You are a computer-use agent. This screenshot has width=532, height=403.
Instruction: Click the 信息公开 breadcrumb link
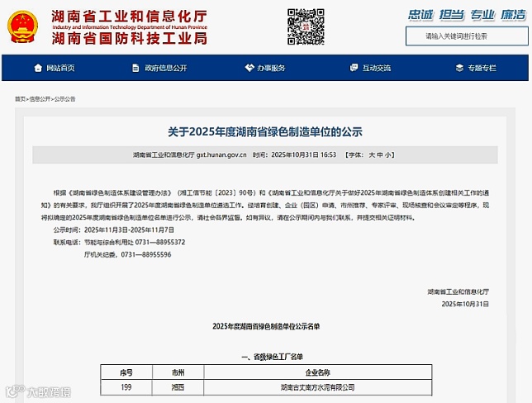40,99
